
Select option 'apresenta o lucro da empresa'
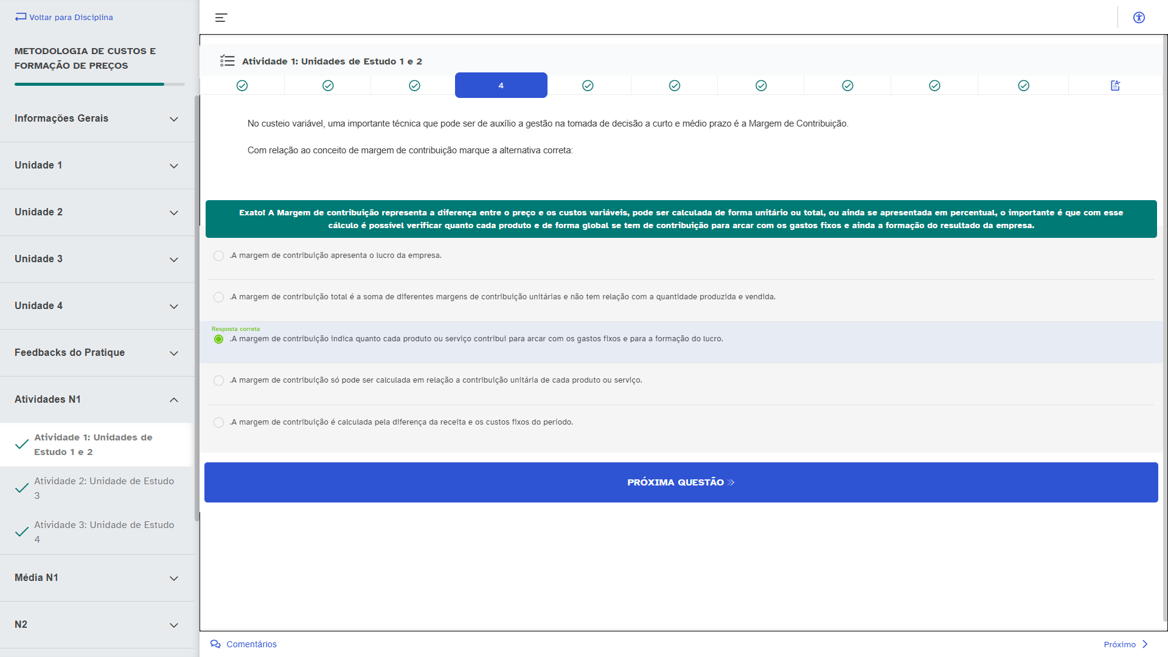tap(218, 256)
